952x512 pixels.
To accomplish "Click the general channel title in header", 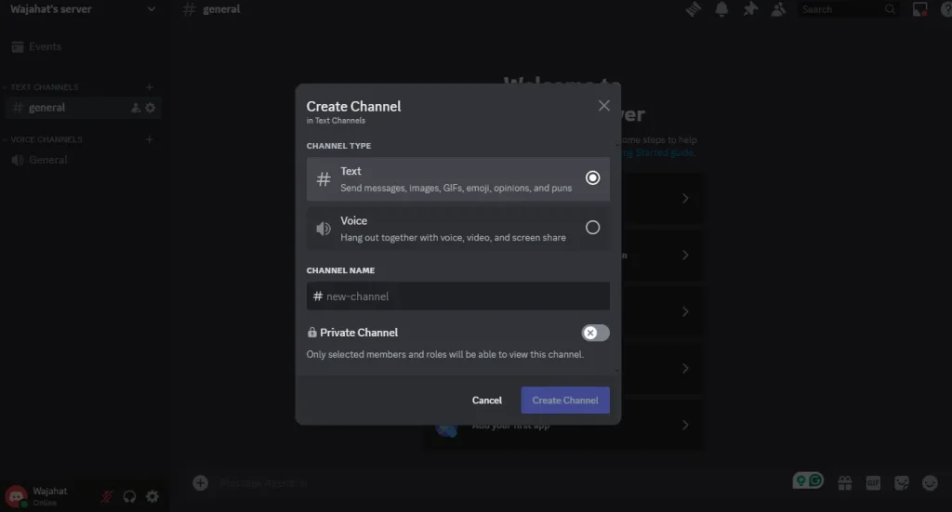I will coord(221,9).
